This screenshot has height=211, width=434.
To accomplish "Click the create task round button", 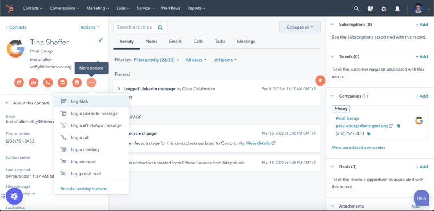I will [x=62, y=82].
